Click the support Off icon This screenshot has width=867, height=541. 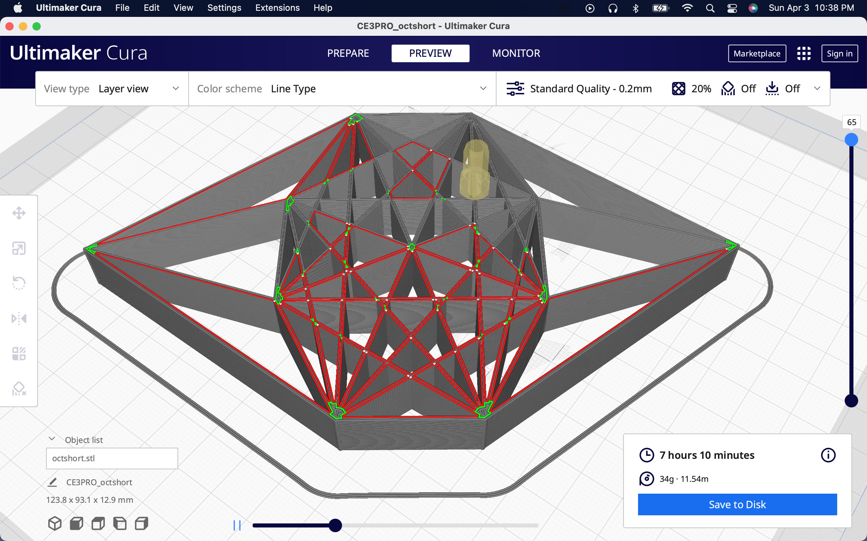click(x=728, y=88)
